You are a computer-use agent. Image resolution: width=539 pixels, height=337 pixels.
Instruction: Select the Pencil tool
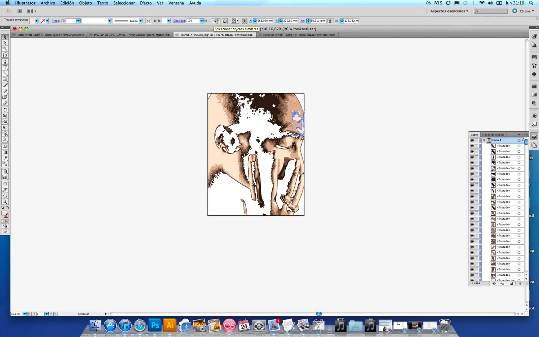pyautogui.click(x=5, y=91)
